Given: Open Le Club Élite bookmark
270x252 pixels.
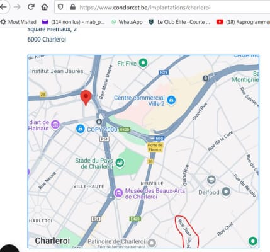Looking at the screenshot, I should [179, 22].
